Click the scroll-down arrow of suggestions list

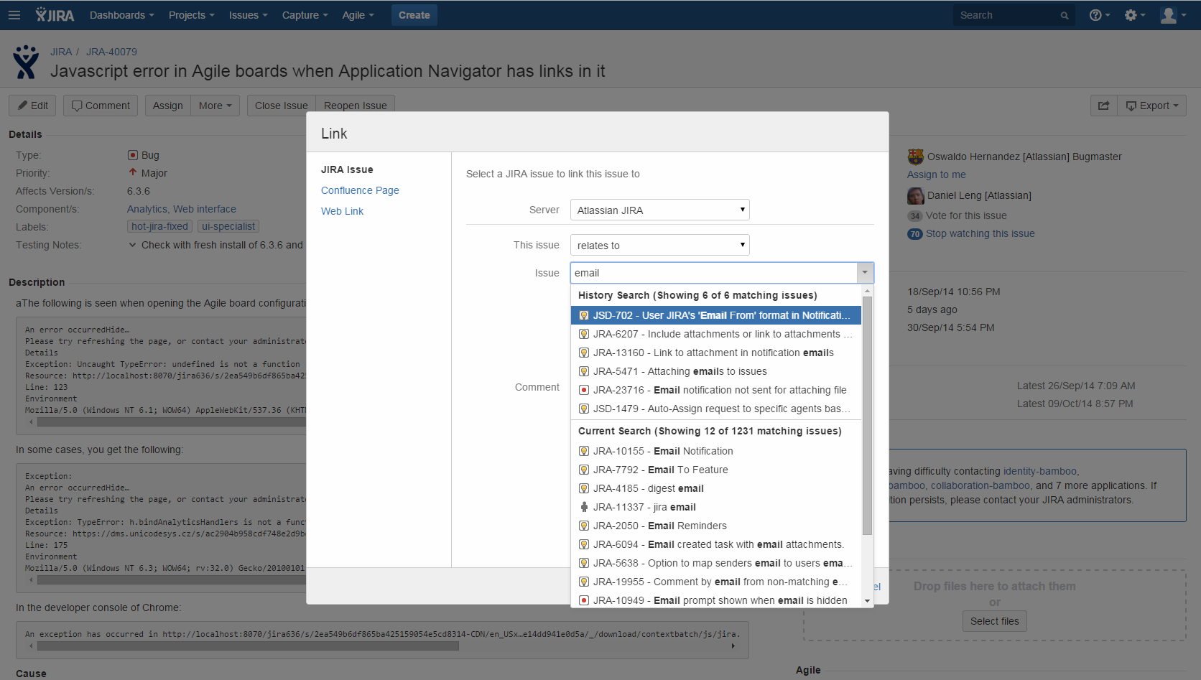(867, 600)
